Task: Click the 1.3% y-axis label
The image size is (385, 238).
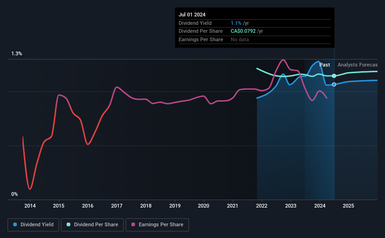Action: click(x=17, y=53)
